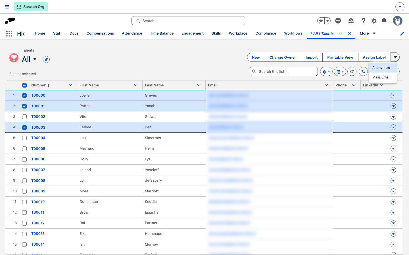Uncheck the row T00003 checkbox
This screenshot has width=409, height=255.
pyautogui.click(x=24, y=127)
